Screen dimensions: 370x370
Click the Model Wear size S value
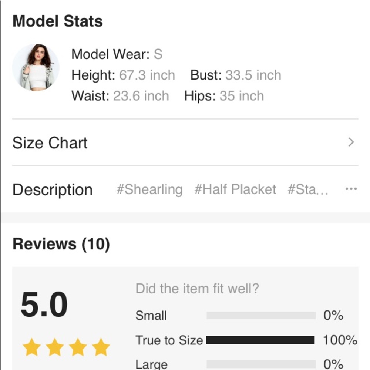158,54
